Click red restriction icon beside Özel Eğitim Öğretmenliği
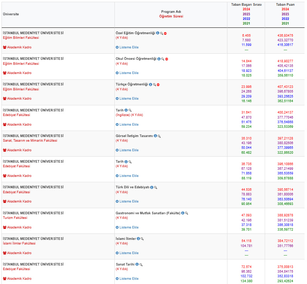 [166, 33]
